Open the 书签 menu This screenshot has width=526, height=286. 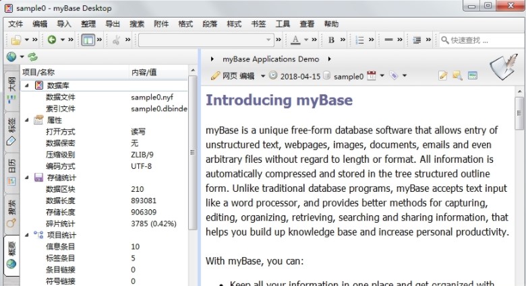(258, 24)
